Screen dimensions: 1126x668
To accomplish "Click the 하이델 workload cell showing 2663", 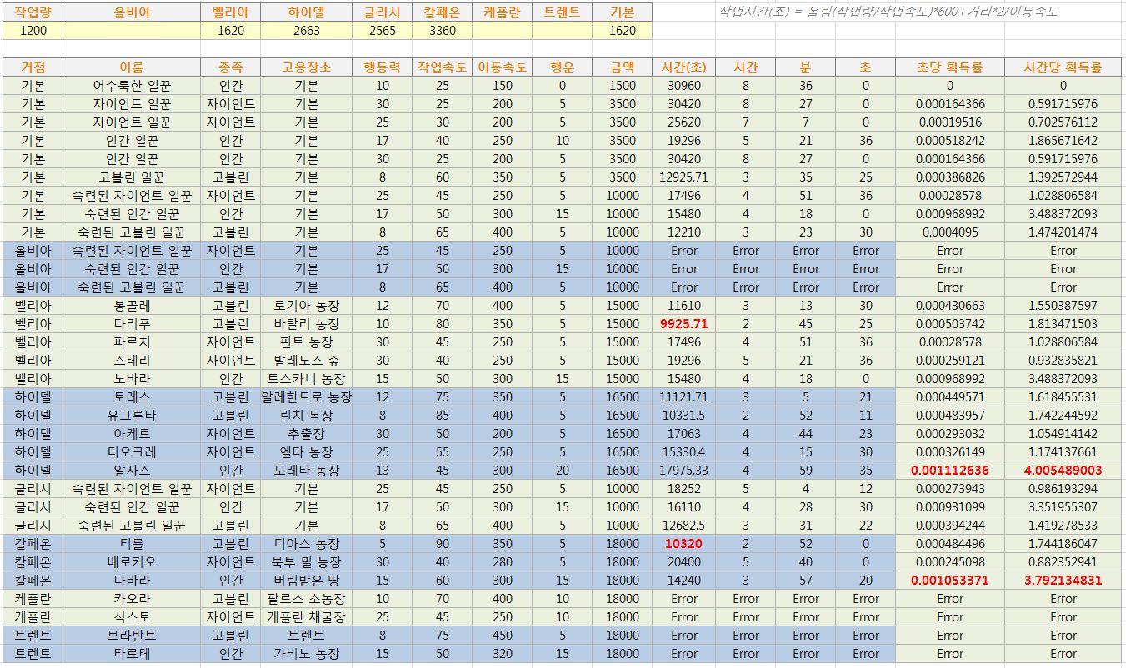I will (x=307, y=31).
